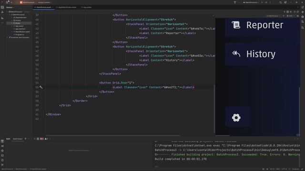Open the BatchProcess3 project dropdown
Image resolution: width=305 pixels, height=171 pixels.
[x=28, y=2]
